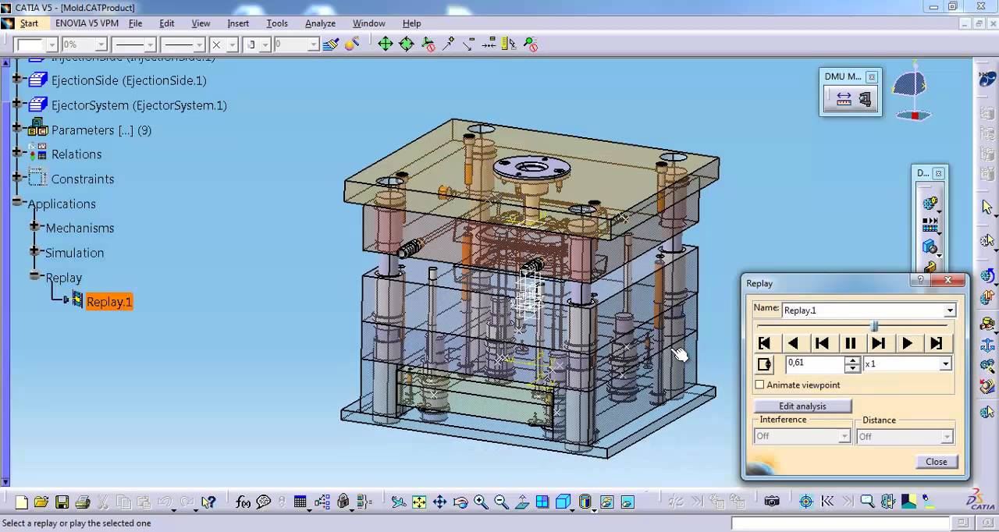Jump to start of replay
999x532 pixels.
coord(764,343)
